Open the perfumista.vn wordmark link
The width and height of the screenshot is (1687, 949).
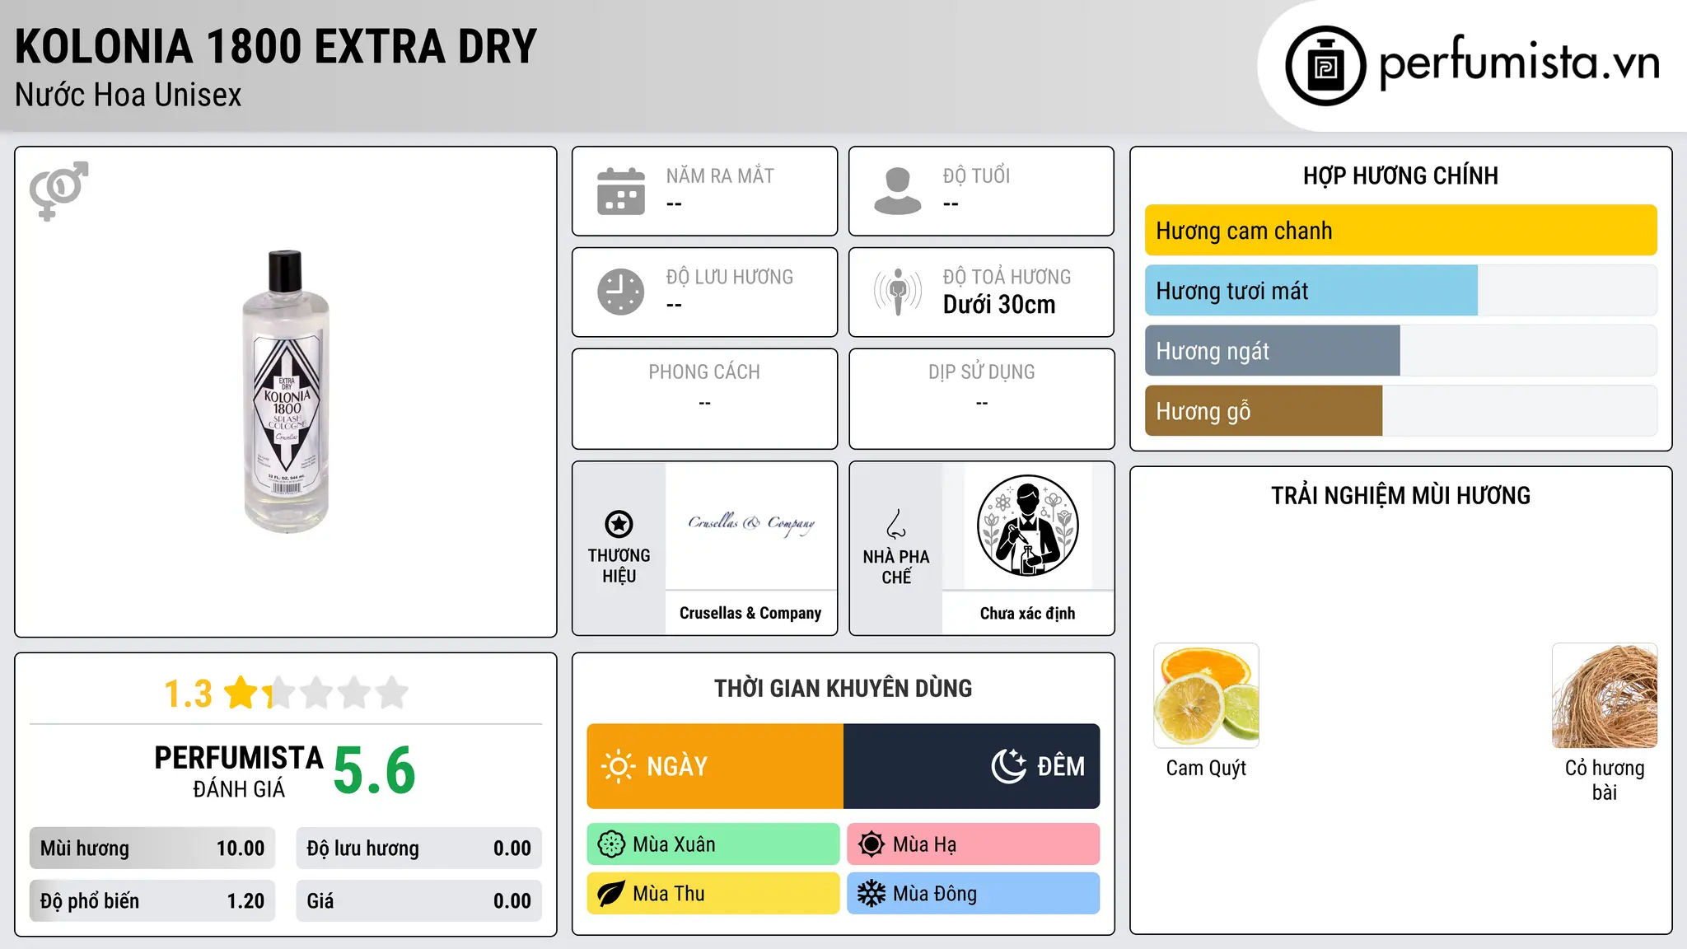point(1520,63)
